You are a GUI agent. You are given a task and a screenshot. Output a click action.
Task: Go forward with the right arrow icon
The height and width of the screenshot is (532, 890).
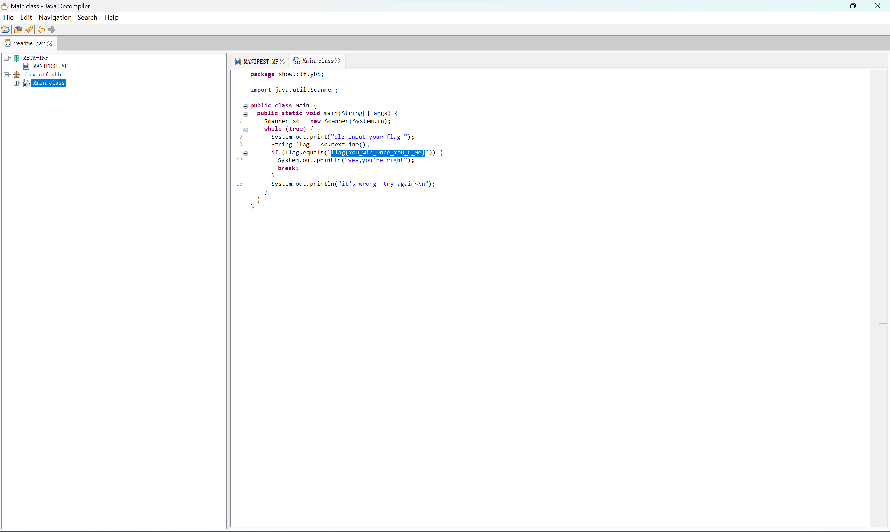pos(51,30)
